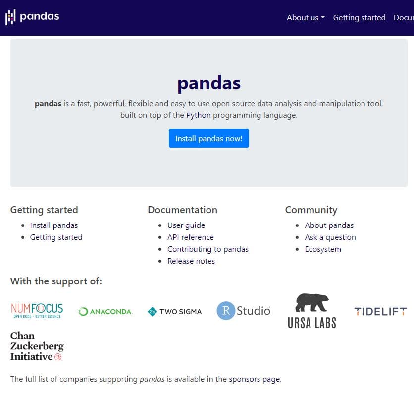Expand the About us dropdown menu
The height and width of the screenshot is (394, 414).
click(306, 17)
